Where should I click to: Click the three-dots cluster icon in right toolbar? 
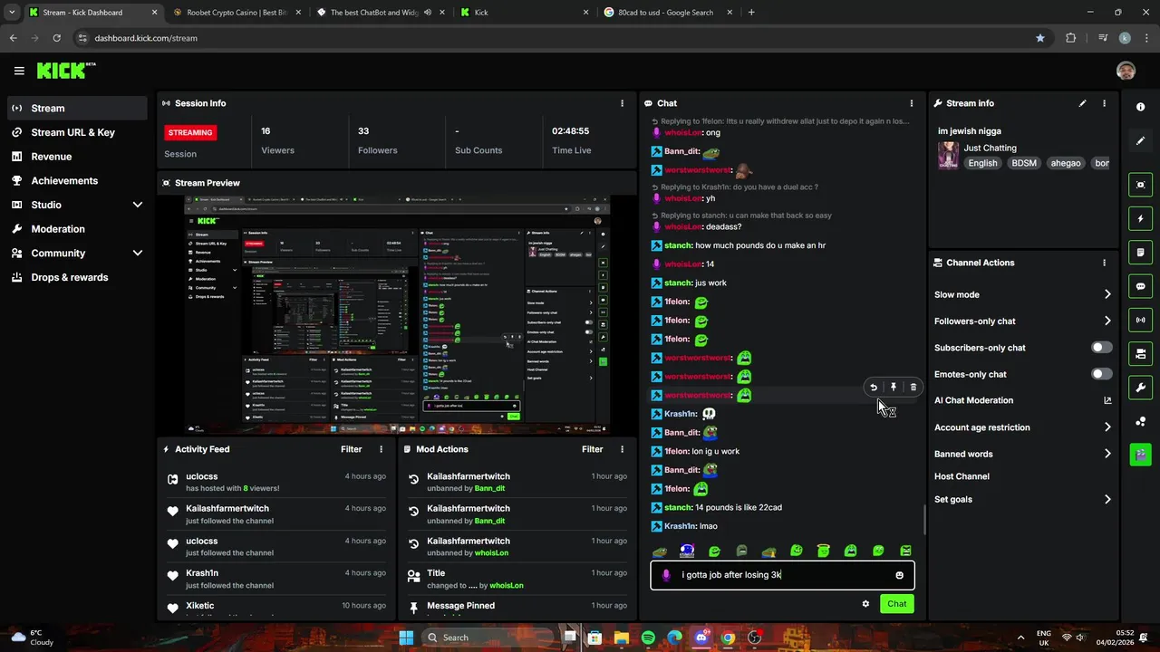pyautogui.click(x=1140, y=421)
